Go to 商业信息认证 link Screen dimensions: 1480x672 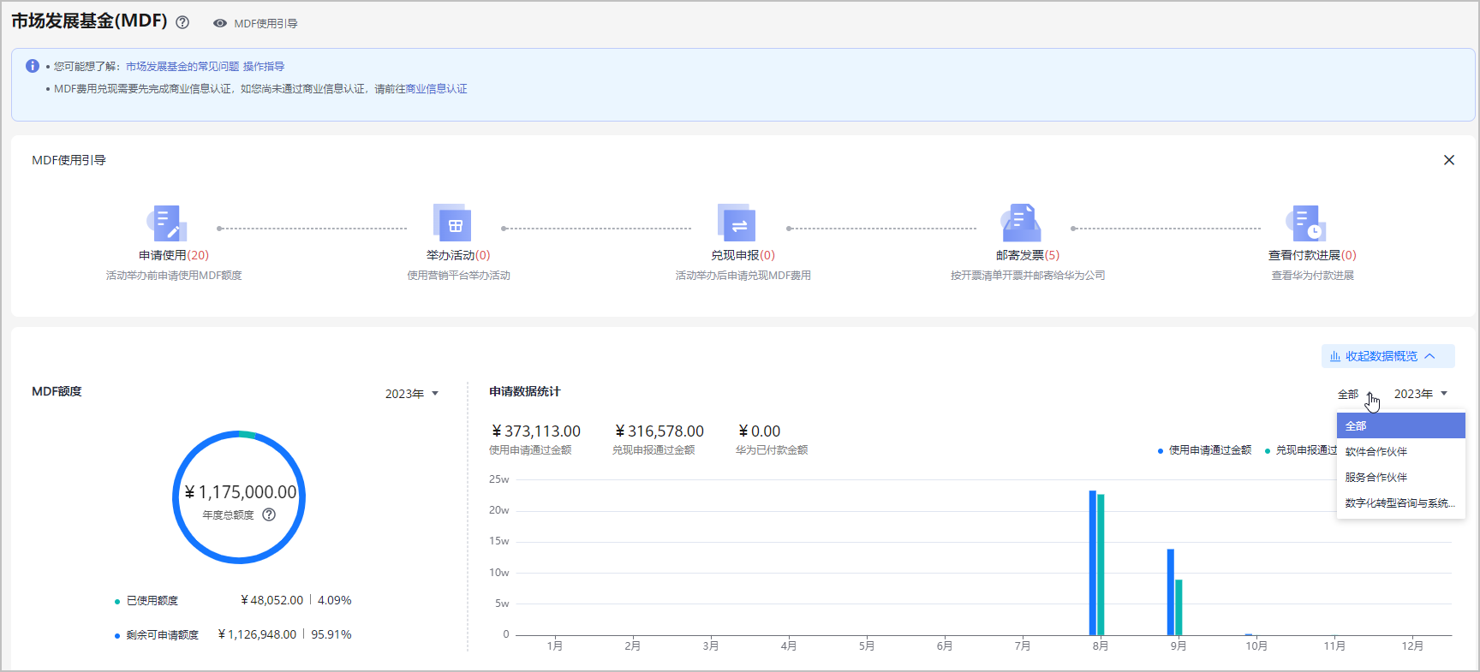(x=436, y=89)
